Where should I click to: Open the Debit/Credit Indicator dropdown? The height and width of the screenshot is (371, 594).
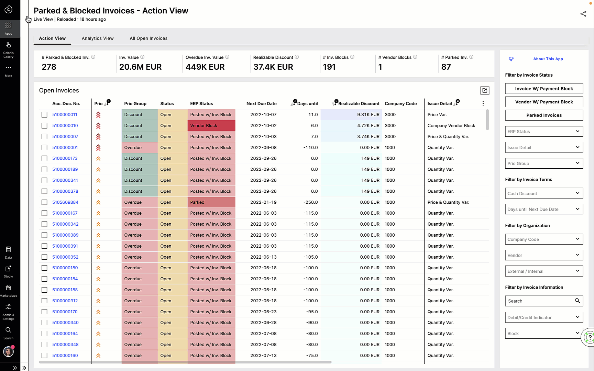pos(544,317)
